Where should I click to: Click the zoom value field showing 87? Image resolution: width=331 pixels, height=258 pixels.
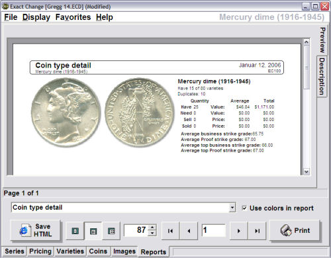pyautogui.click(x=137, y=230)
